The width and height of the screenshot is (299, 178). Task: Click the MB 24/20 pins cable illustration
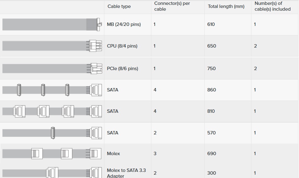click(x=52, y=24)
